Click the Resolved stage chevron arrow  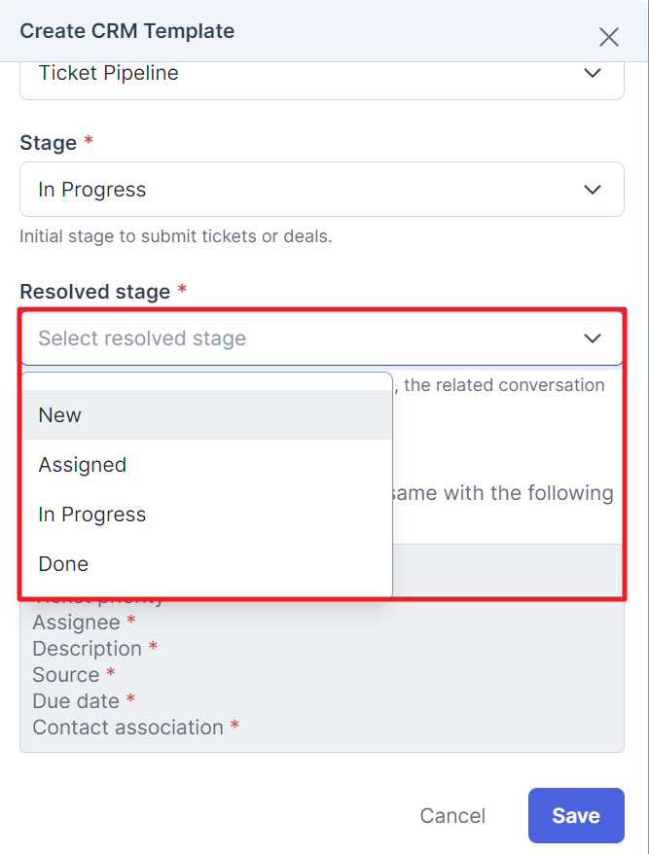point(593,338)
